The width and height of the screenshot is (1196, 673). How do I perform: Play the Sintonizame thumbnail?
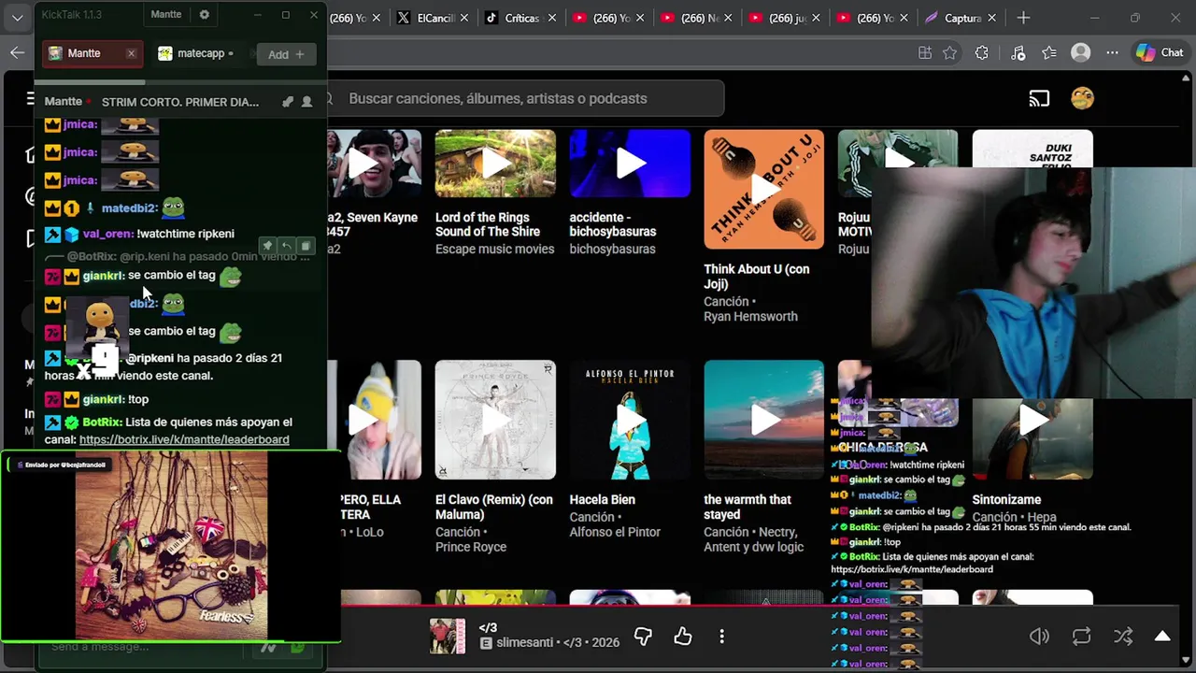point(1032,420)
